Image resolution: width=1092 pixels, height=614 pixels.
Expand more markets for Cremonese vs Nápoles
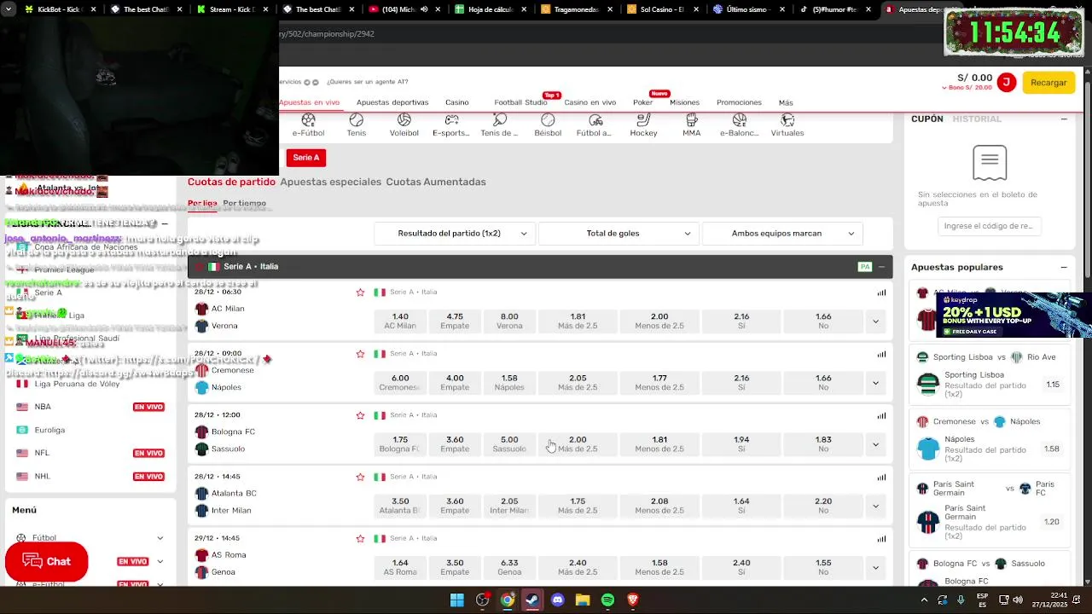[875, 383]
